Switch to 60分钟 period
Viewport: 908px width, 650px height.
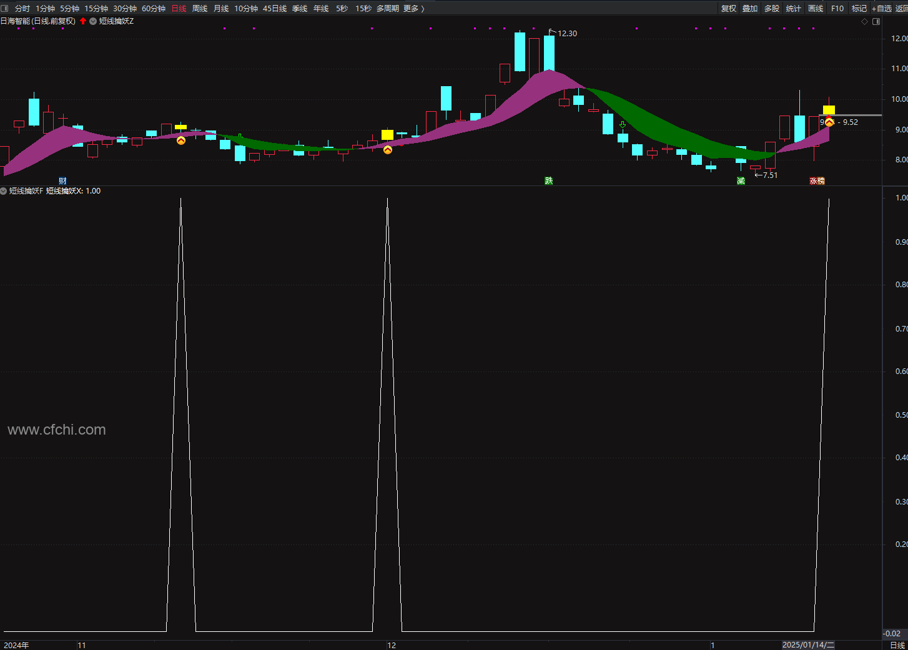point(154,8)
